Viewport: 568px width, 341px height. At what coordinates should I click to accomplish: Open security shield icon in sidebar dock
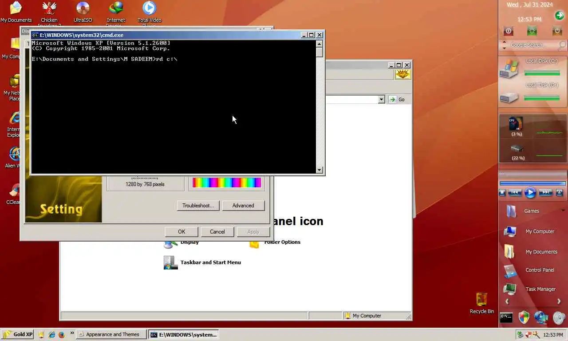click(524, 317)
